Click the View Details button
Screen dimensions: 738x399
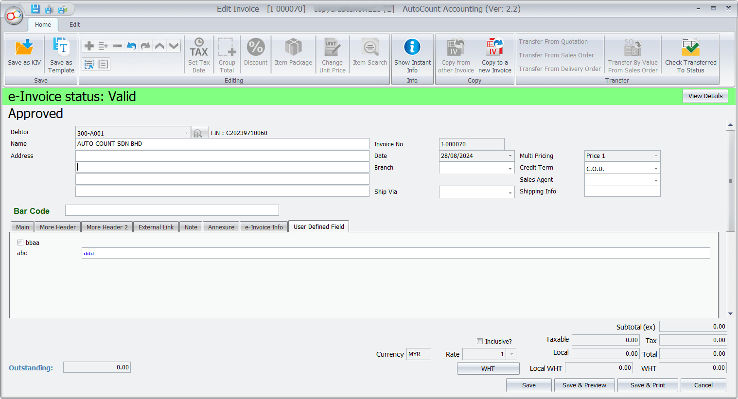point(705,96)
